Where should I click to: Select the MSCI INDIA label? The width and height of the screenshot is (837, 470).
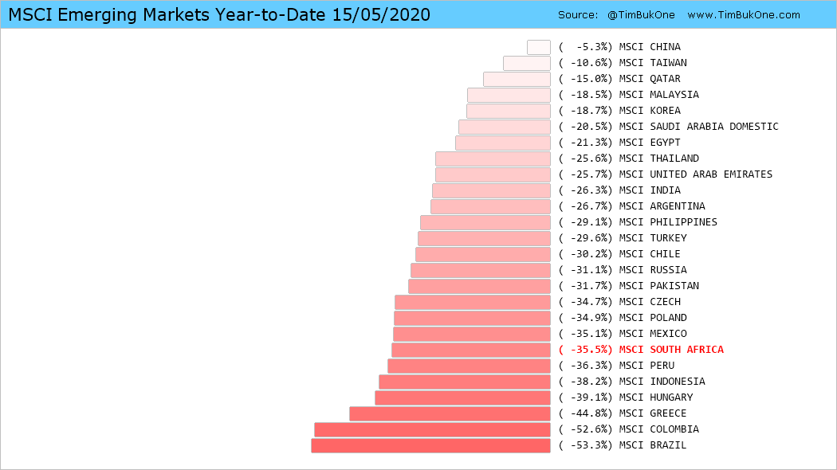650,190
